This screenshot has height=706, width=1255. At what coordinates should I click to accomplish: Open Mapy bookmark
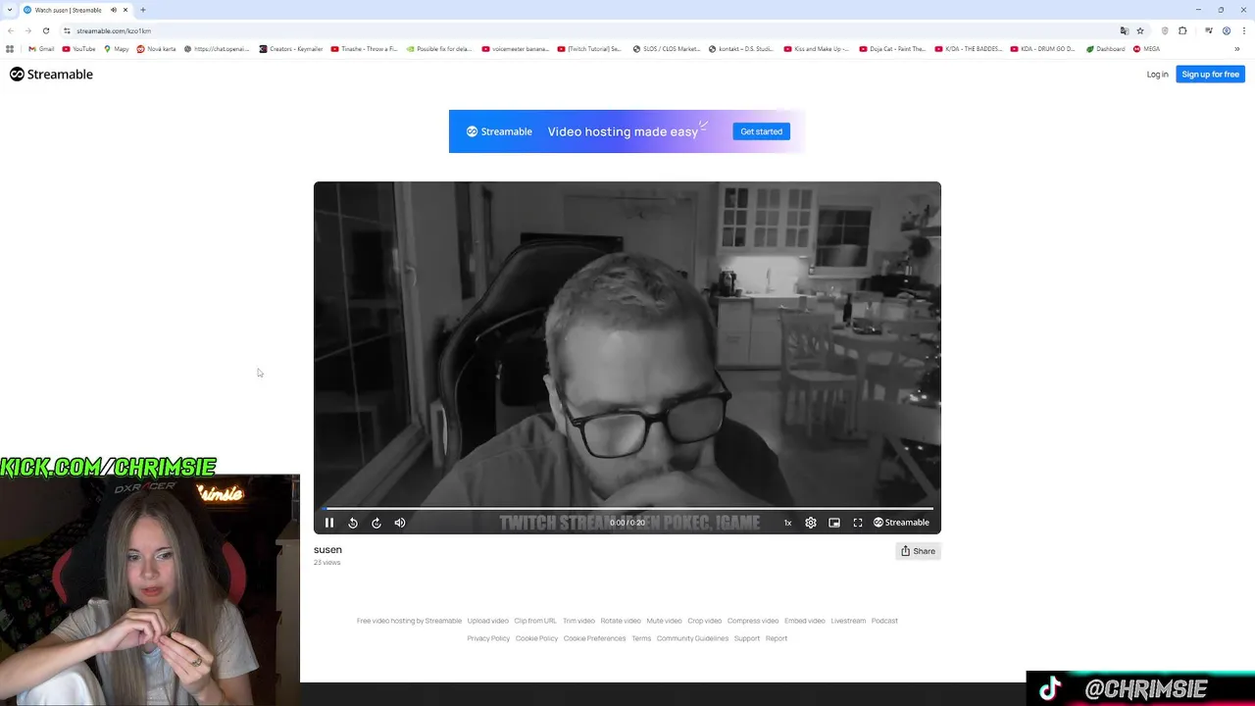116,49
